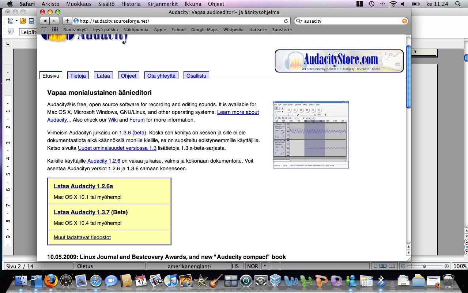Open the Google Maps bookmark
The width and height of the screenshot is (468, 293).
tap(204, 30)
